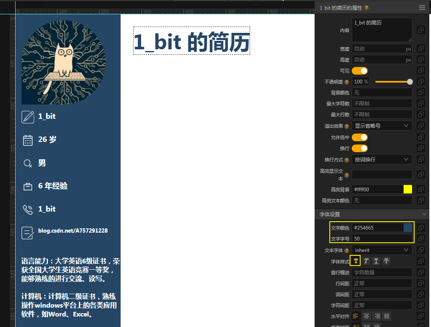Click the 高度 height input field
The height and width of the screenshot is (327, 431).
click(x=382, y=59)
